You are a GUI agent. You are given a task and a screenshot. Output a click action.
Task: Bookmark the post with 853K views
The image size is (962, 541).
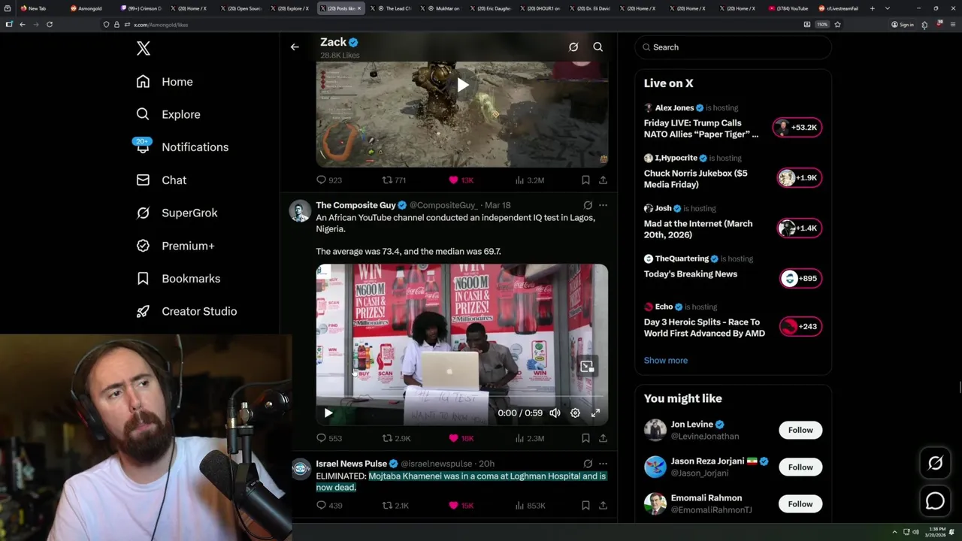pyautogui.click(x=585, y=506)
